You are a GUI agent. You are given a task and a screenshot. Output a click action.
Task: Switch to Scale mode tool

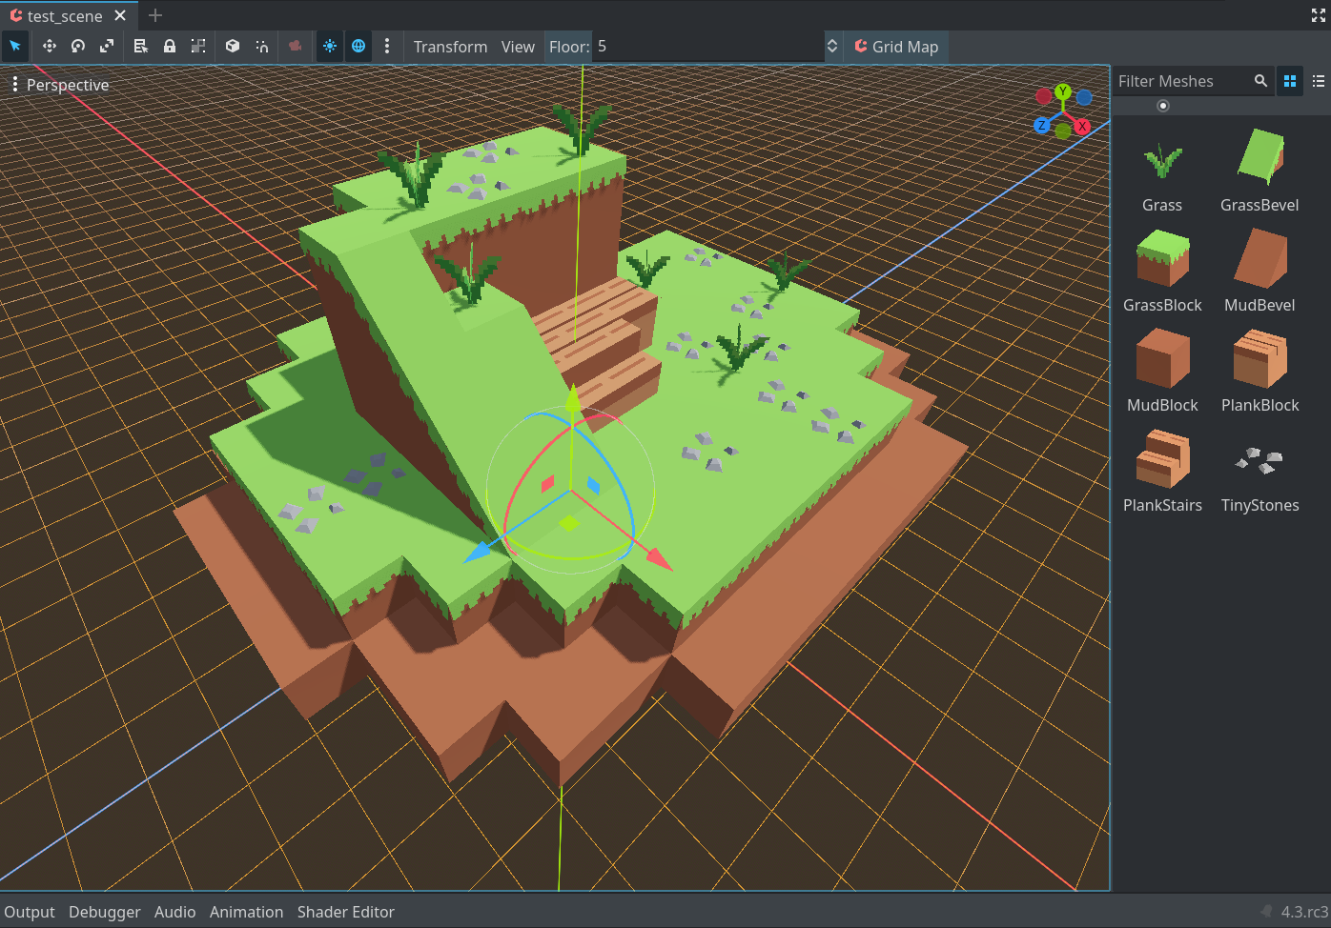coord(107,46)
